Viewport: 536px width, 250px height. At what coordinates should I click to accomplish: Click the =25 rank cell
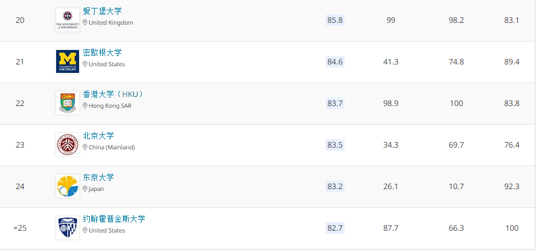pyautogui.click(x=20, y=228)
